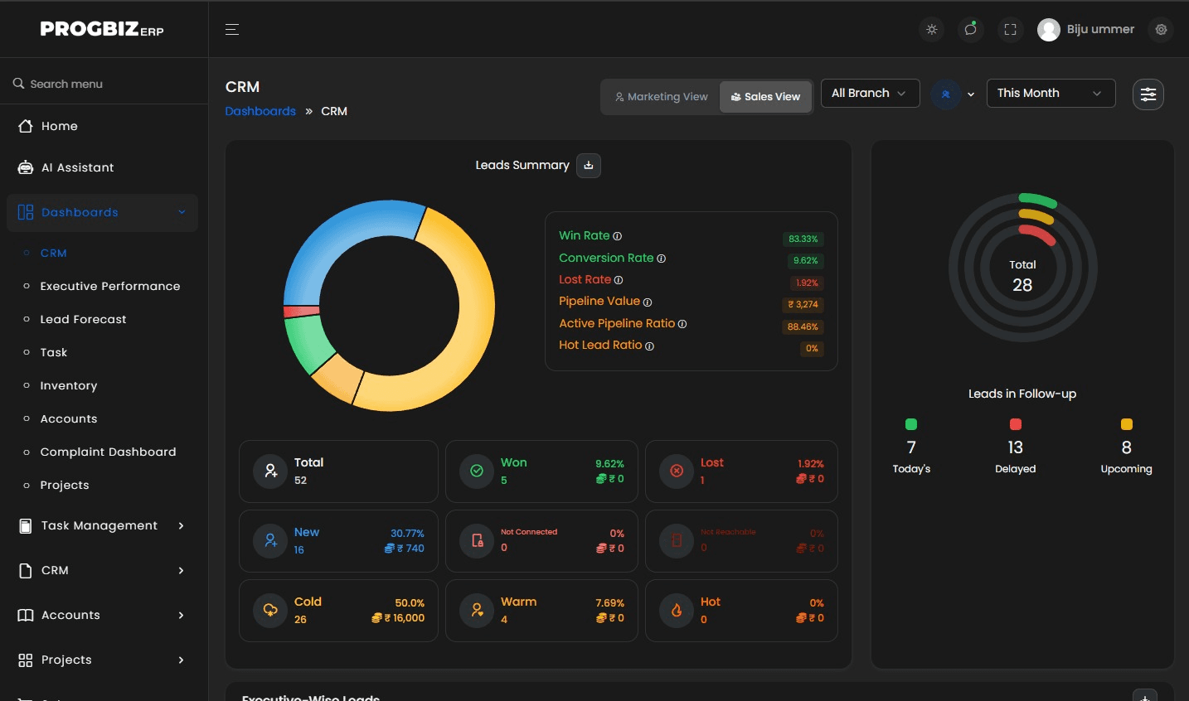
Task: Click the Lost Rate info icon
Action: [x=619, y=280]
